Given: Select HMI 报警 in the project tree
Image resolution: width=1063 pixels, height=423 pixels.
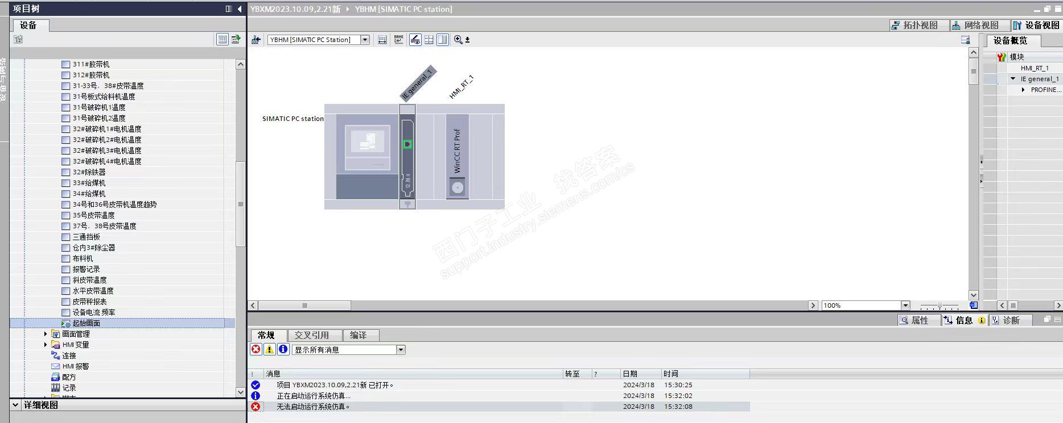Looking at the screenshot, I should [76, 366].
